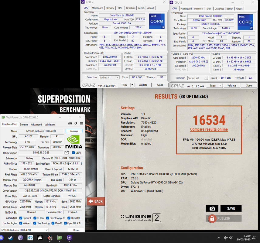This screenshot has width=260, height=243.
Task: Open the Validation tab in GPU-Z
Action: (x=50, y=125)
